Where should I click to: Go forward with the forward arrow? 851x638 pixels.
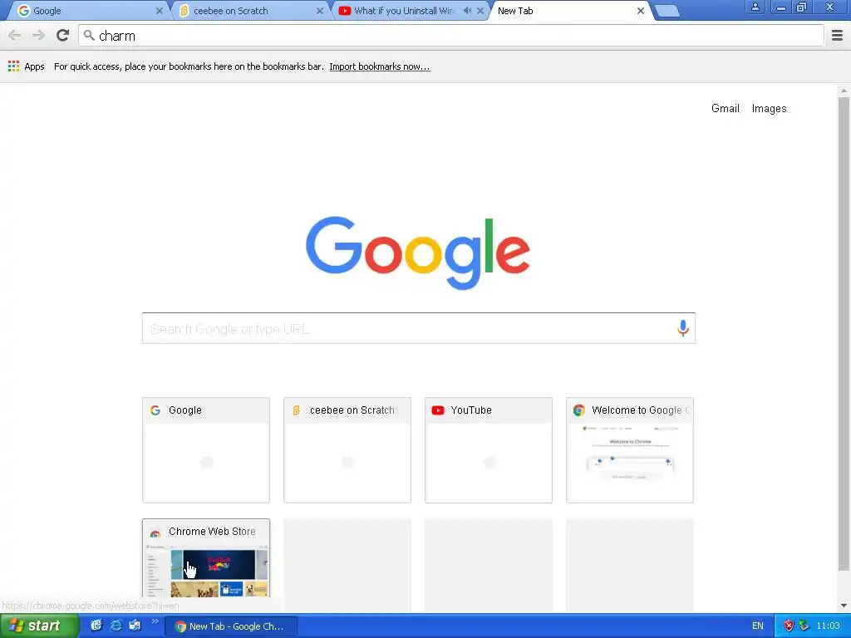coord(38,36)
